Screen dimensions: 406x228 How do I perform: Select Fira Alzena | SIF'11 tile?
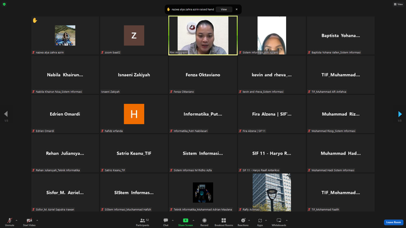[x=272, y=114]
